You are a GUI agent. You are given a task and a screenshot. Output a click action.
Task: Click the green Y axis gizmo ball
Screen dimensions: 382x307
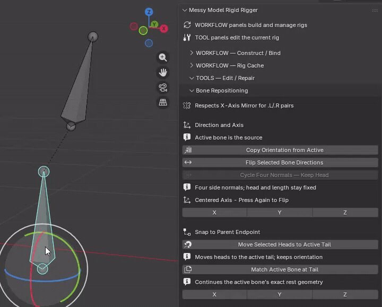click(x=154, y=24)
